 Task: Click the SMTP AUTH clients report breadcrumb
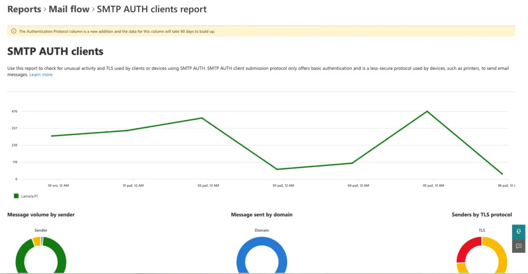pyautogui.click(x=152, y=9)
